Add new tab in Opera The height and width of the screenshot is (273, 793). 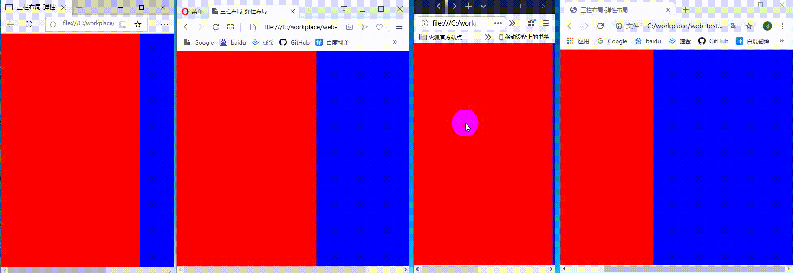point(306,11)
